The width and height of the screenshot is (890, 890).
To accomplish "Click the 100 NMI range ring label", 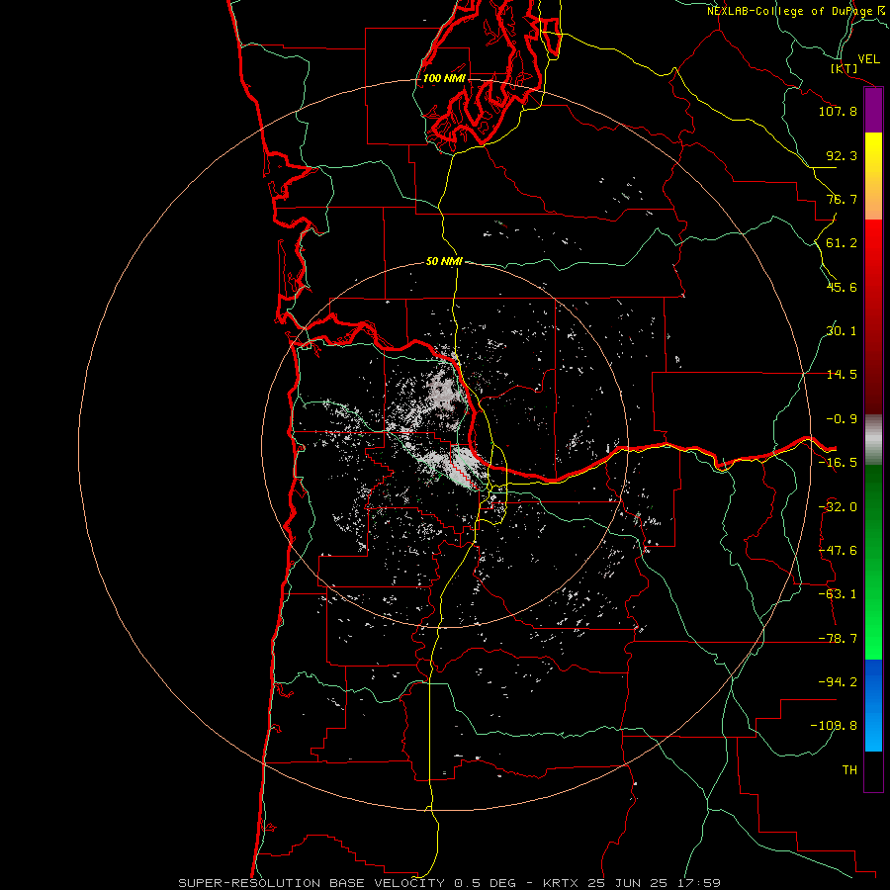I will pyautogui.click(x=444, y=78).
